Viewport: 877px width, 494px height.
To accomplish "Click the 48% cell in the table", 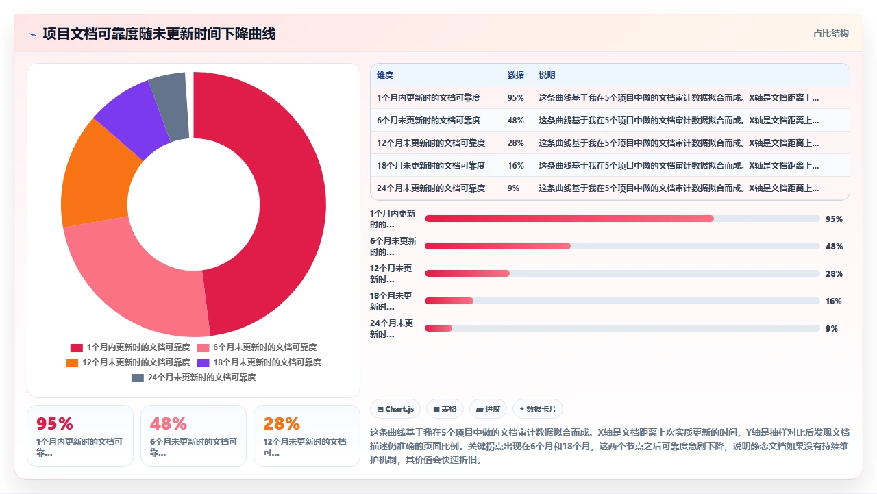I will click(516, 121).
